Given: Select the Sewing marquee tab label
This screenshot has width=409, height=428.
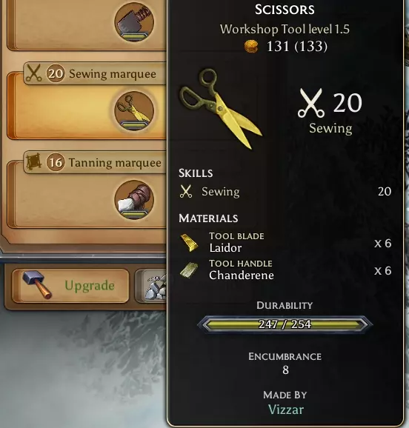Looking at the screenshot, I should pos(113,74).
